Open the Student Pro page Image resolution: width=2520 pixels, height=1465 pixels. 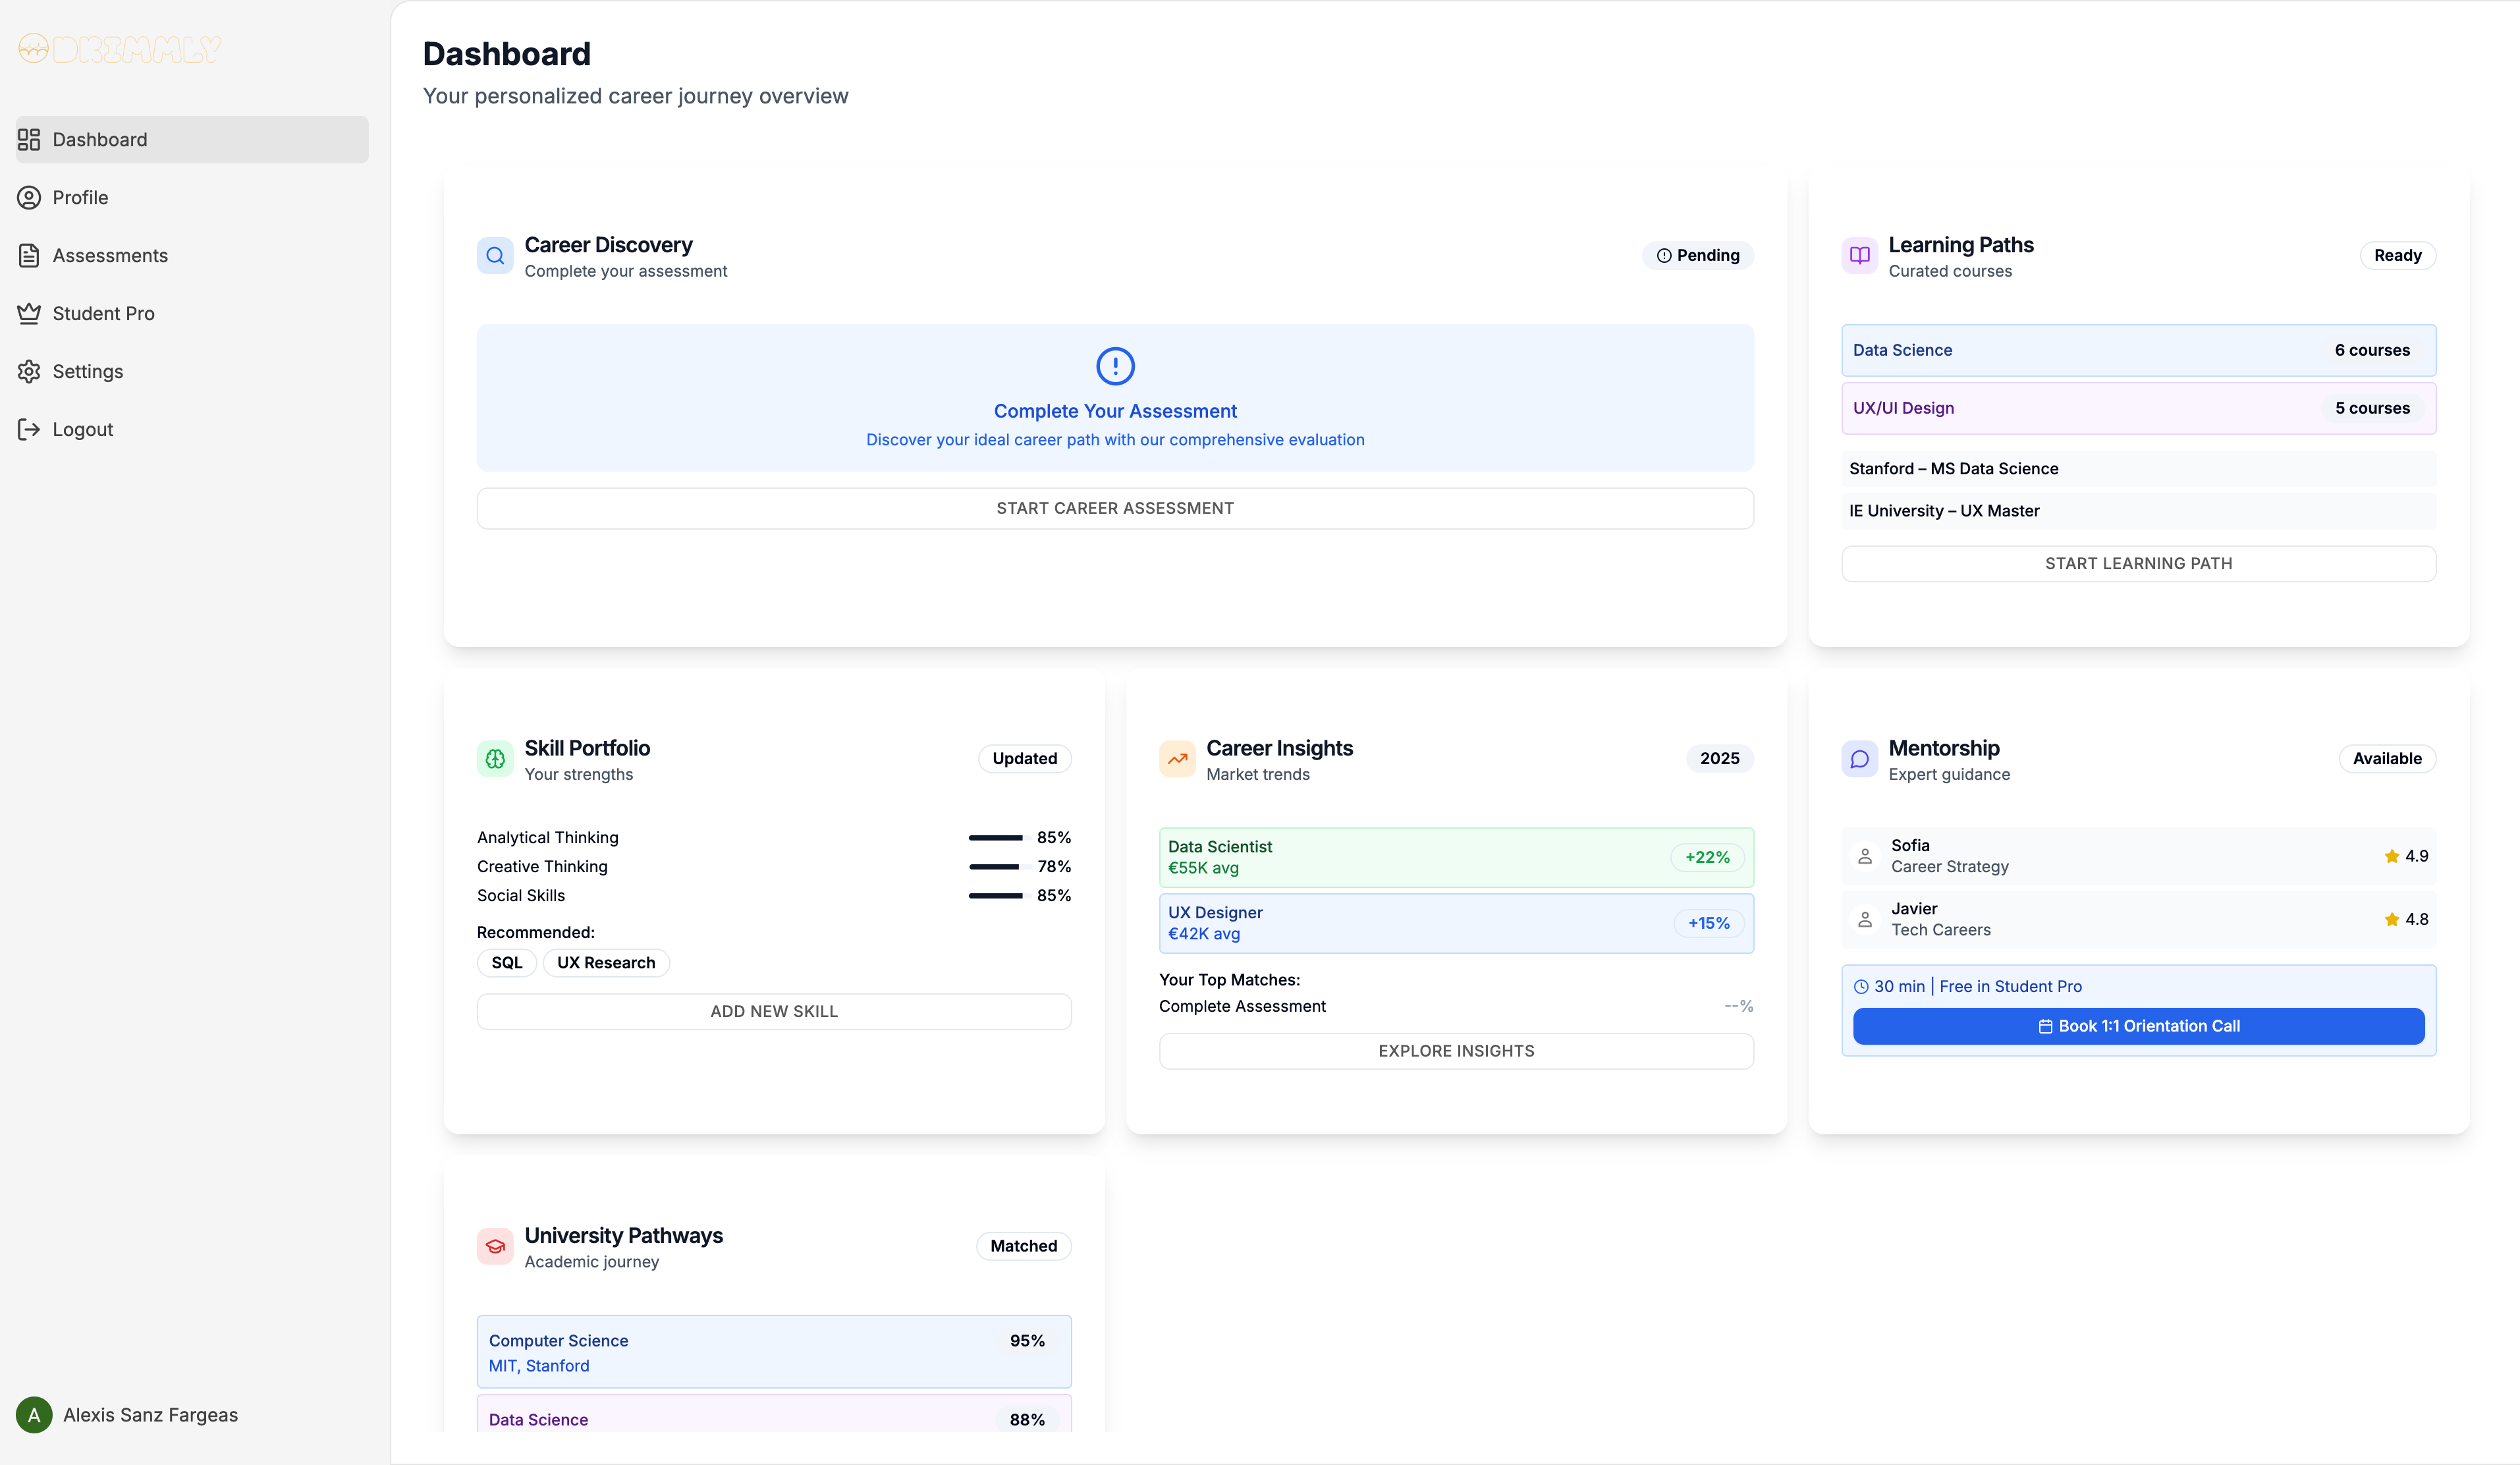103,314
